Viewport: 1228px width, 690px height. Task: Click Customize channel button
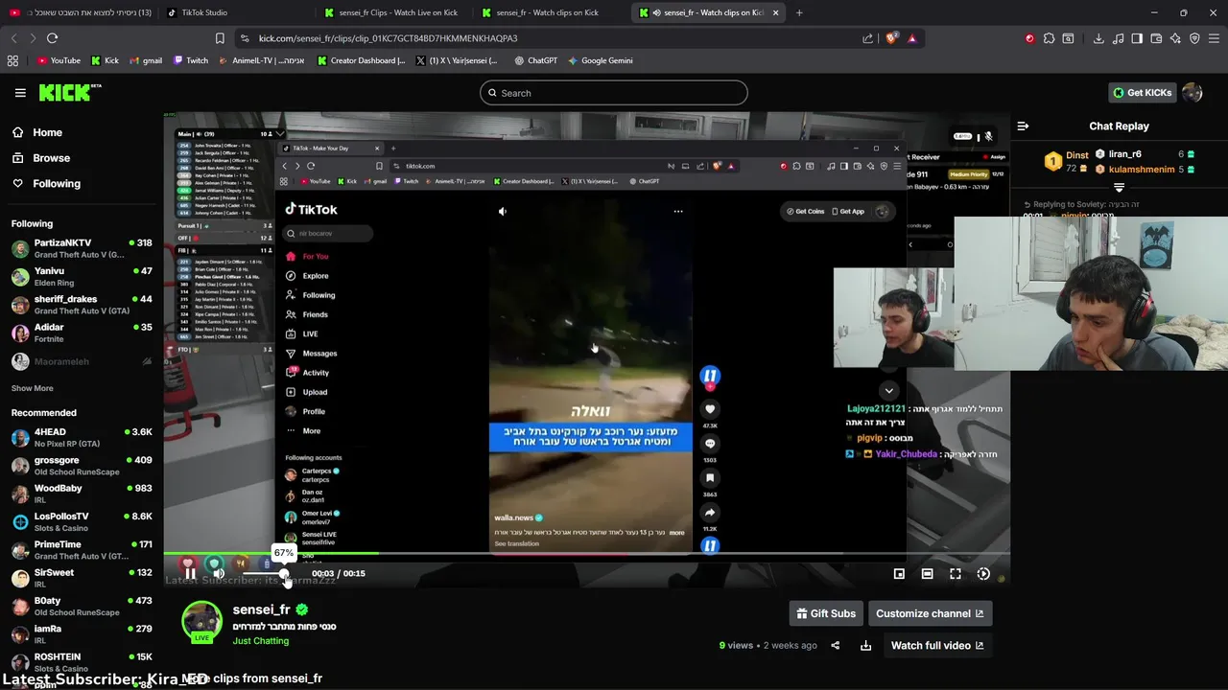pyautogui.click(x=930, y=613)
